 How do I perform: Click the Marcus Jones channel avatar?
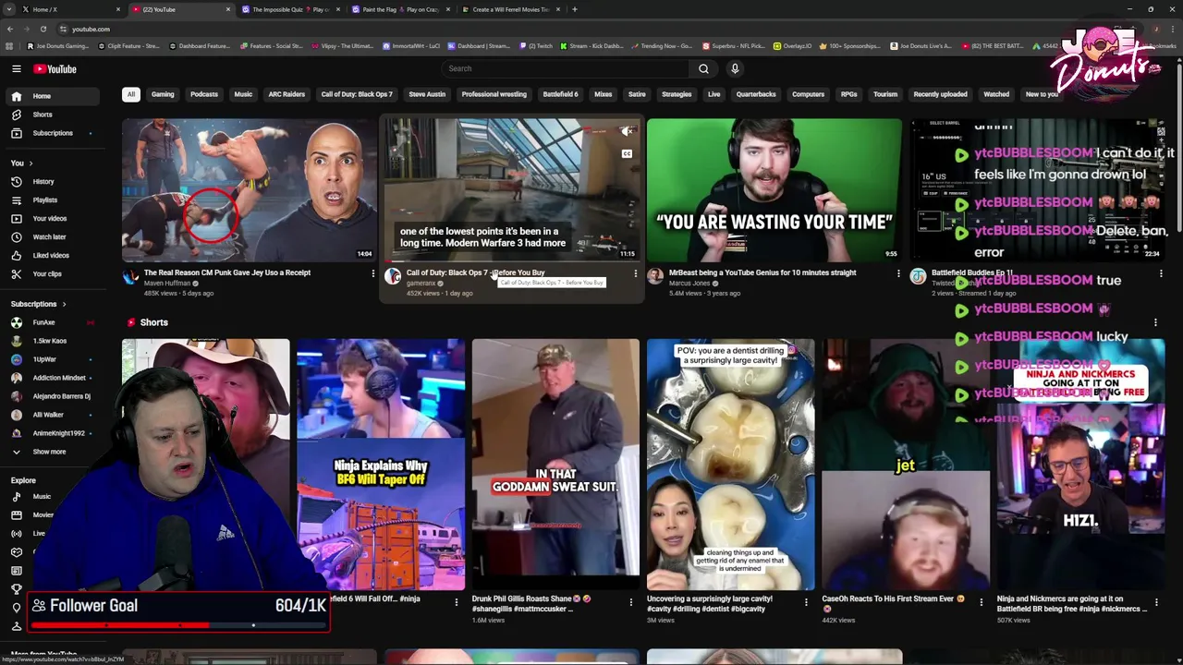point(655,276)
